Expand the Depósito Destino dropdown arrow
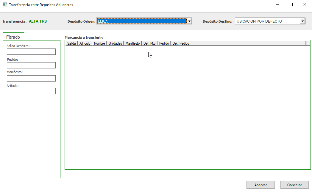 [302, 21]
